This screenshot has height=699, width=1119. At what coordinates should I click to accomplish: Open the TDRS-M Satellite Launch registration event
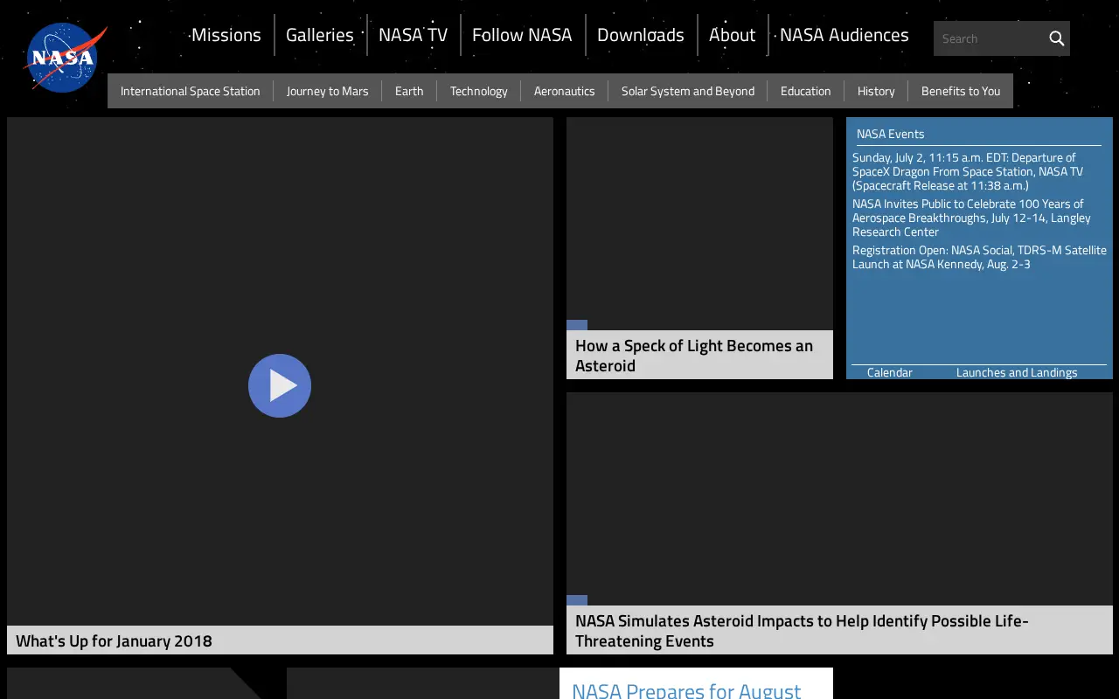(x=979, y=257)
